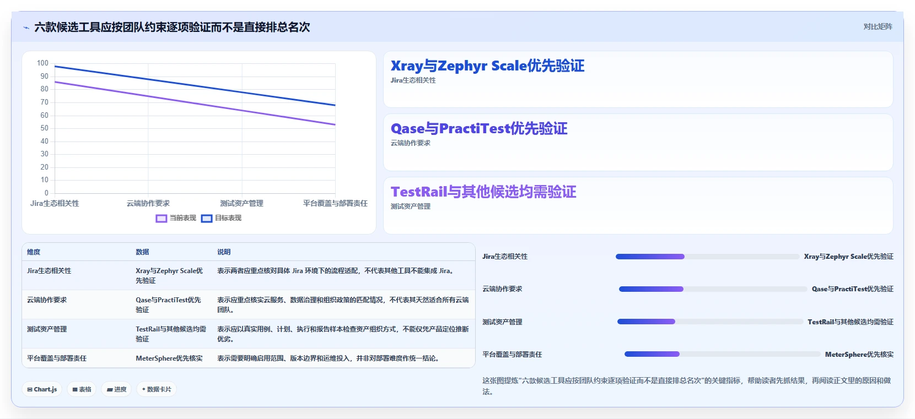This screenshot has width=915, height=419.
Task: Click the main dashboard title text
Action: coord(172,27)
